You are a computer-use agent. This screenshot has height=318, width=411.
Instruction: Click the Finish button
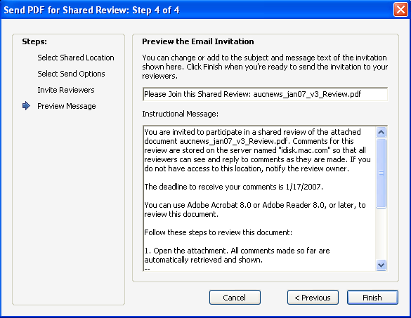click(372, 298)
